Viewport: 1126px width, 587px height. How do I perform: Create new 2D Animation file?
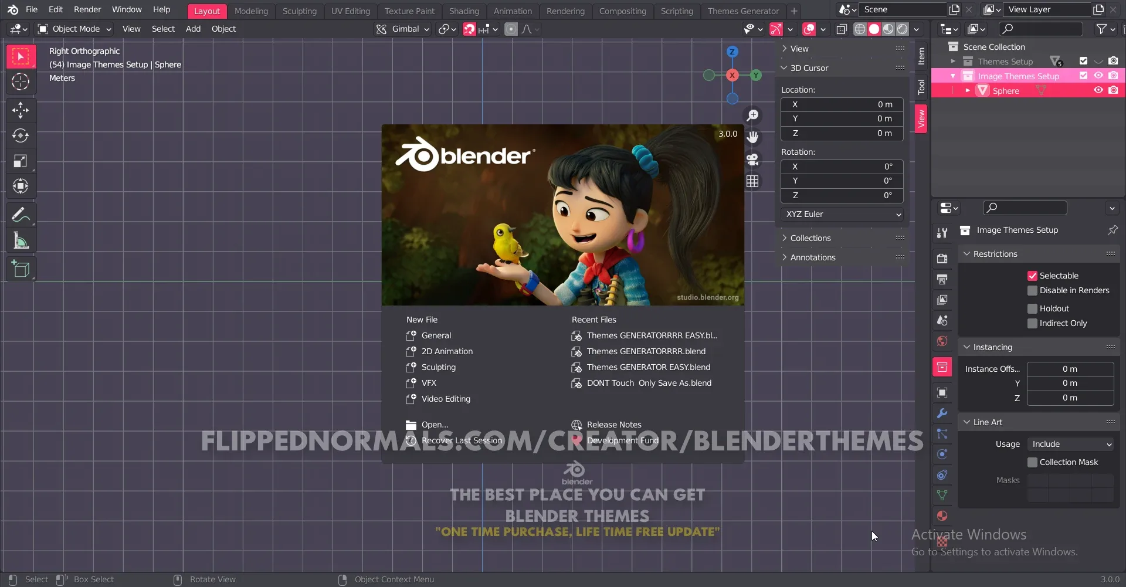[447, 351]
